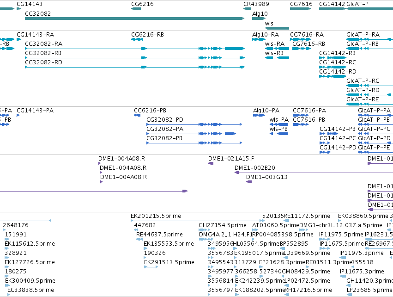This screenshot has height=297, width=393.
Task: Click the CG6216 gene name
Action: 142,4
